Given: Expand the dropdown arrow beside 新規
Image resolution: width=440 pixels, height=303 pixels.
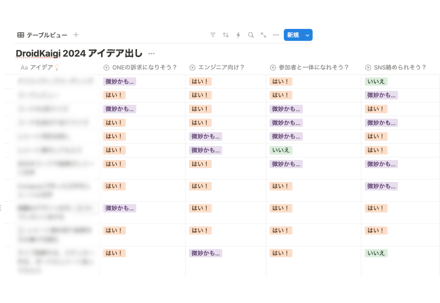Looking at the screenshot, I should click(308, 35).
